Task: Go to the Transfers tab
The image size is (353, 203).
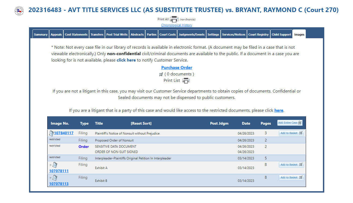Action: [97, 34]
